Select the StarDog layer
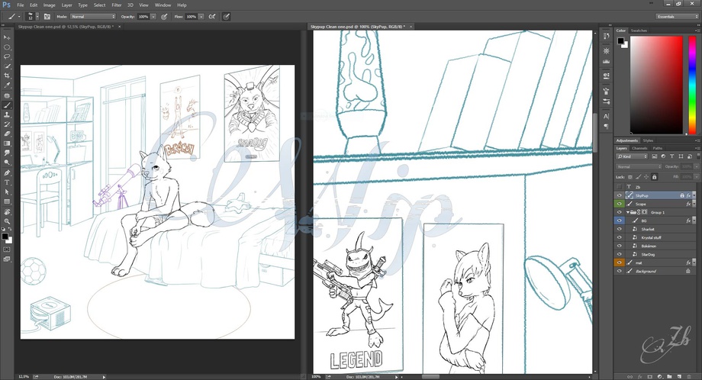The image size is (702, 380). click(648, 254)
